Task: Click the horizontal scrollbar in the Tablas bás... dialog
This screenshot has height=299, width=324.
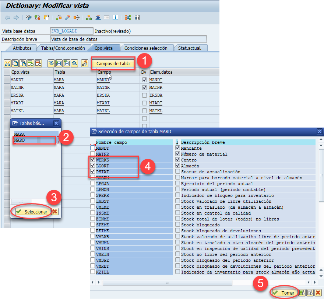Action: [x=21, y=201]
